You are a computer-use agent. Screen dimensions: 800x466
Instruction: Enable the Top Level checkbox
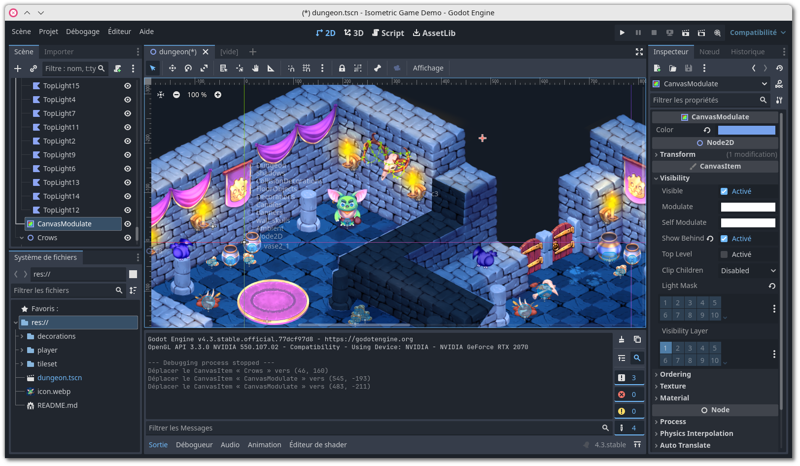tap(724, 254)
